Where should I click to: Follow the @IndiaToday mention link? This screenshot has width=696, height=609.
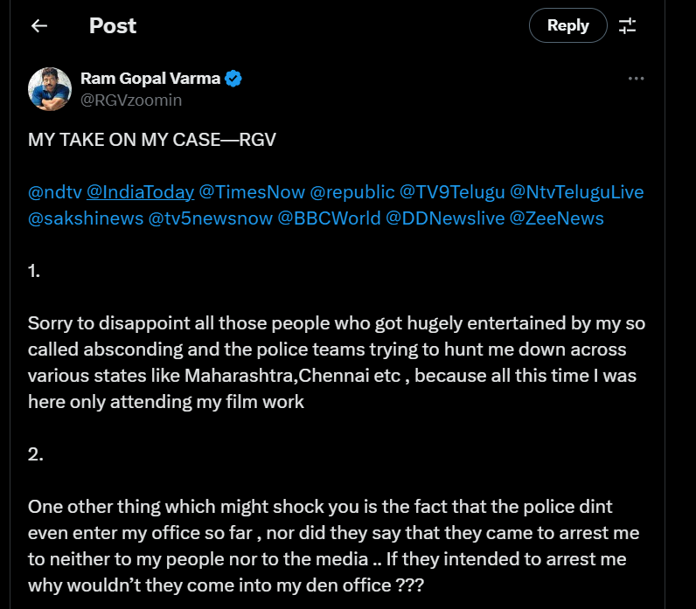139,191
